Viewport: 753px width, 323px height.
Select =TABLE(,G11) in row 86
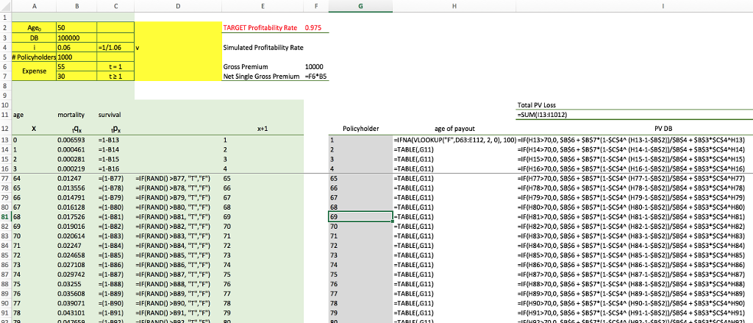(x=454, y=264)
